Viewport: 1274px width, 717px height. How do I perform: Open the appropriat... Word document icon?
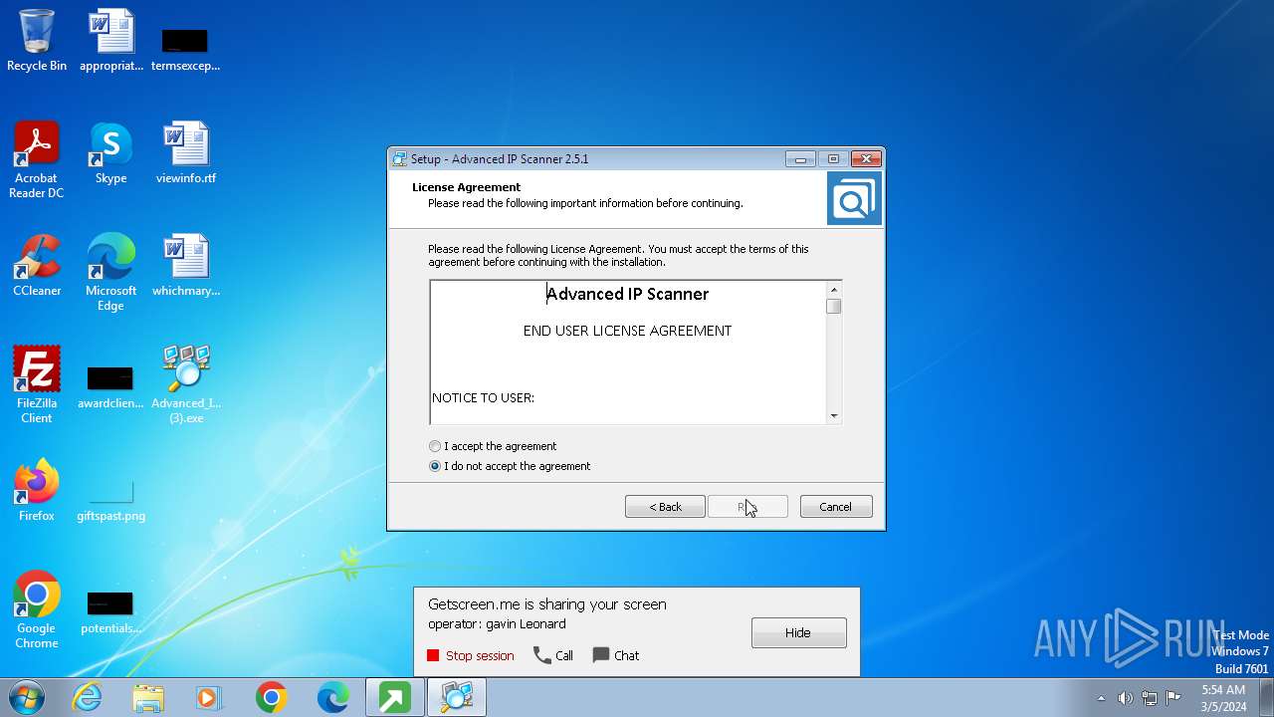coord(110,41)
